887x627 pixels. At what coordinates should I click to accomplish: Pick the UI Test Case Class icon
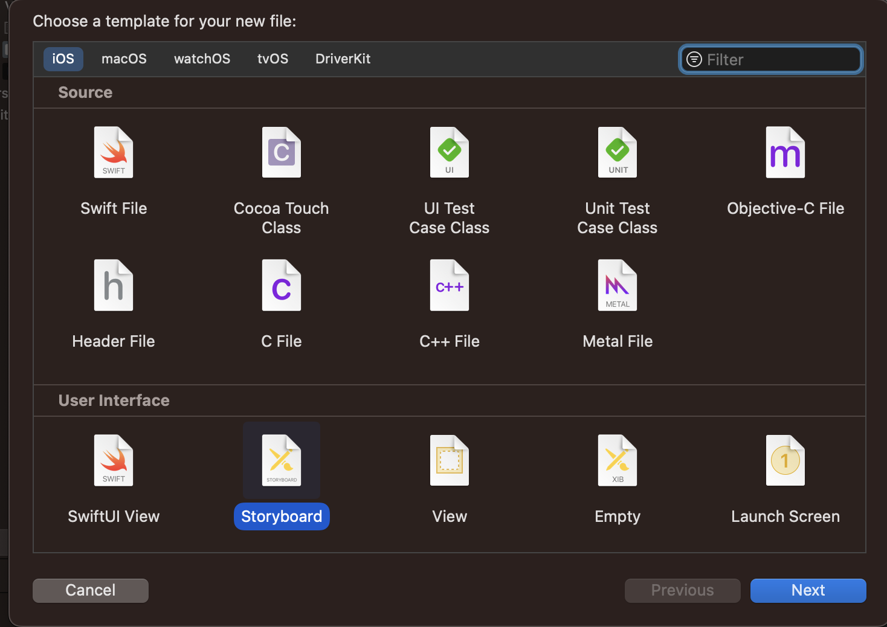(x=450, y=152)
